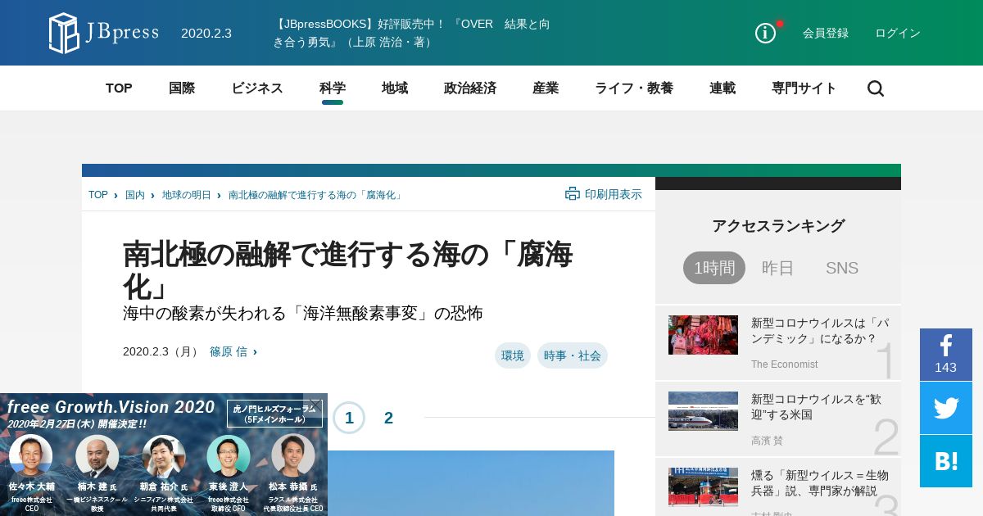Open the 地域 navigation section
The image size is (983, 516).
(x=395, y=88)
